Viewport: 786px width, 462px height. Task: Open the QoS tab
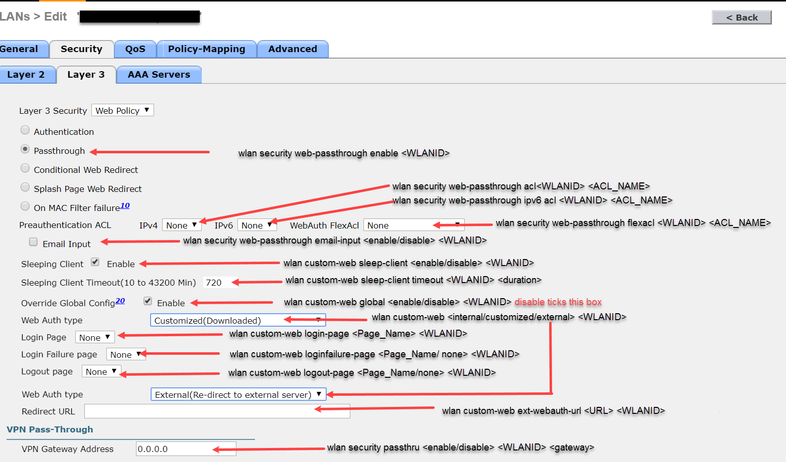[x=135, y=49]
